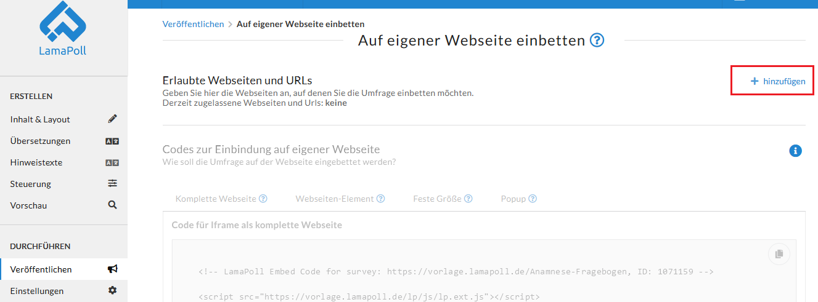
Task: Open help icon next to page title
Action: [x=597, y=41]
